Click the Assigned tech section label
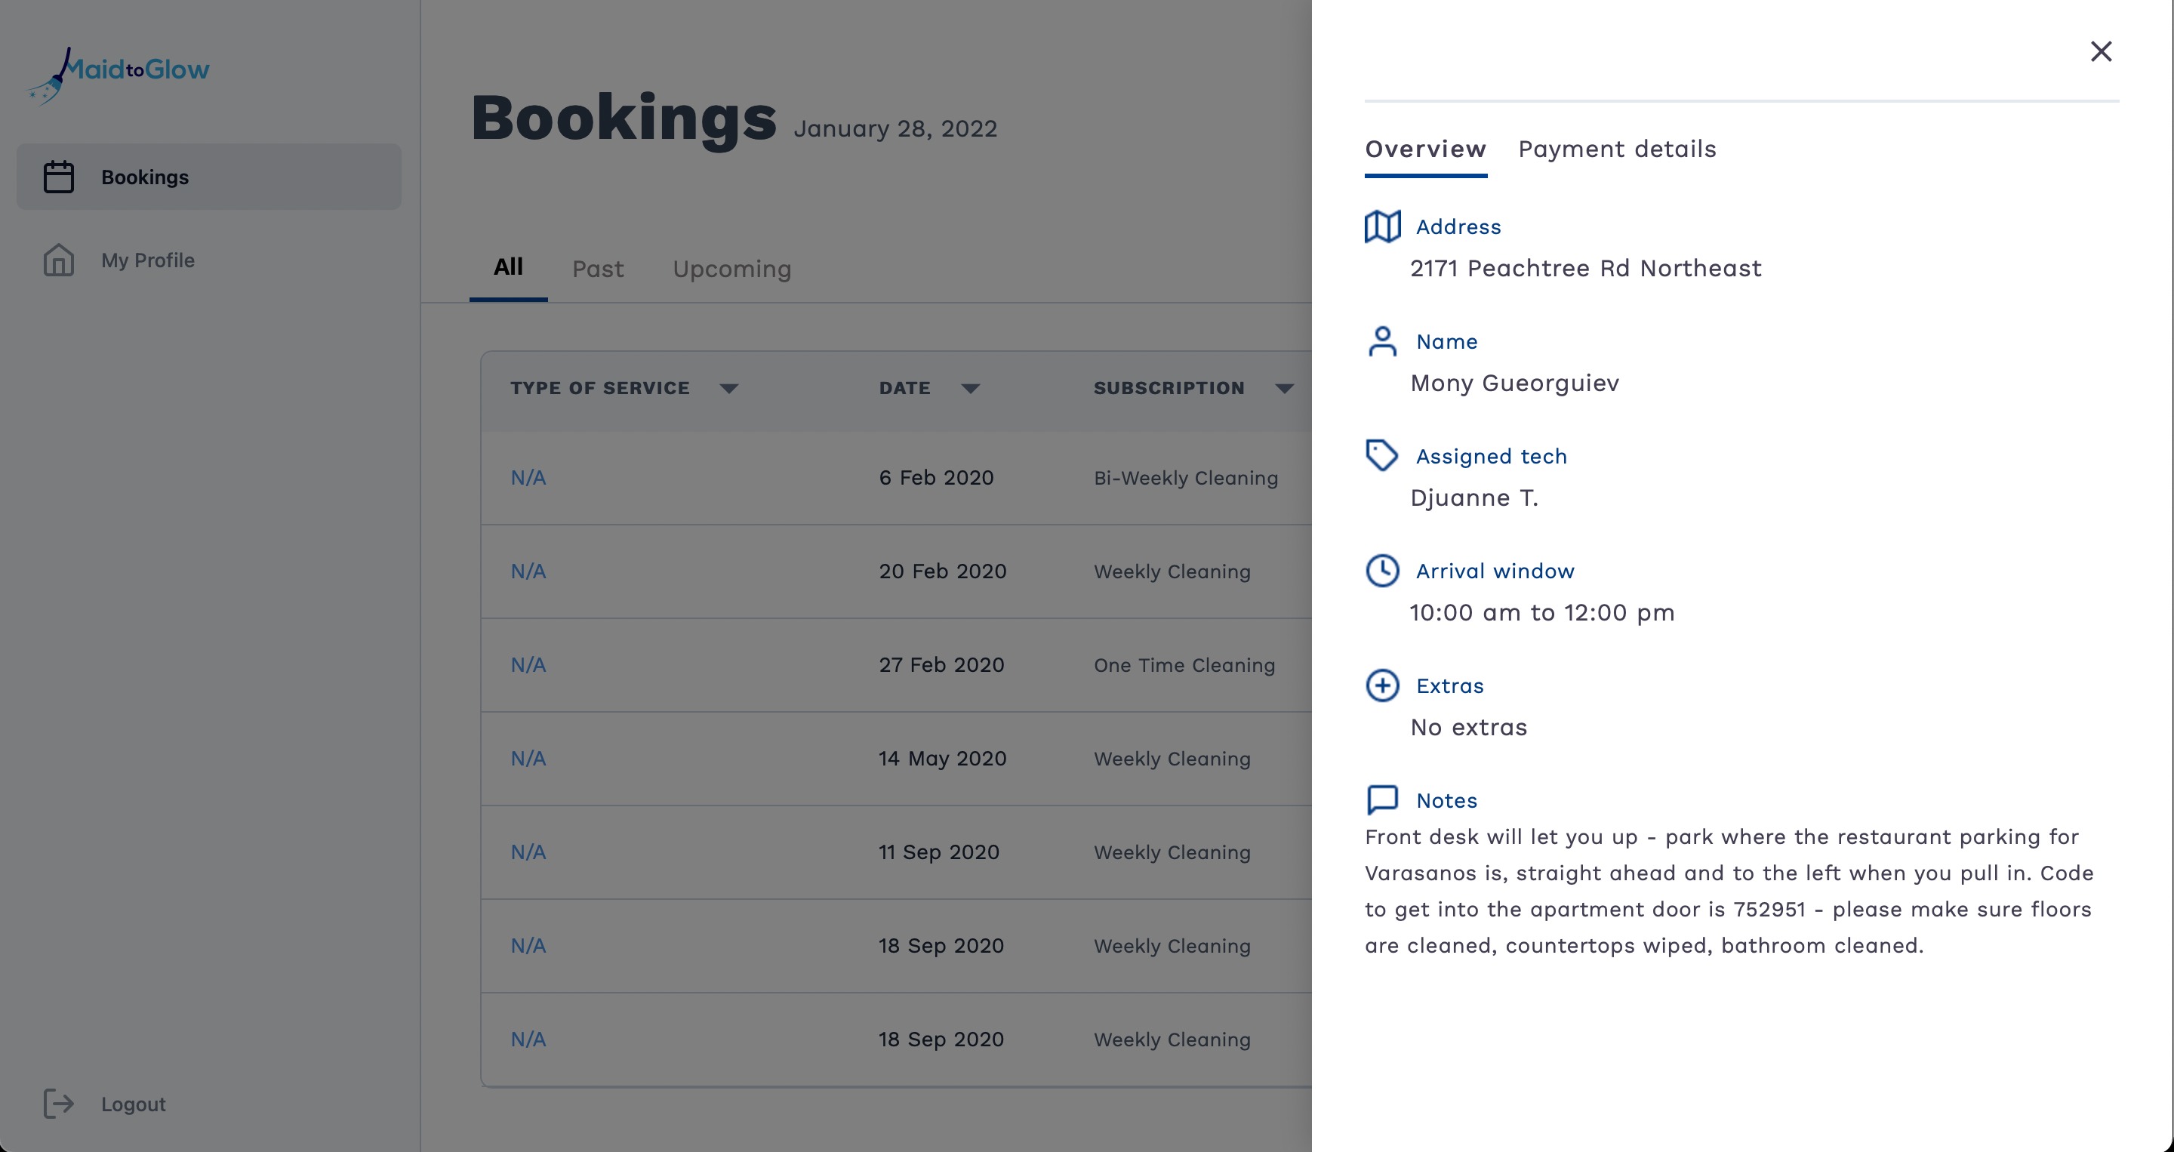Viewport: 2174px width, 1152px height. [1492, 457]
